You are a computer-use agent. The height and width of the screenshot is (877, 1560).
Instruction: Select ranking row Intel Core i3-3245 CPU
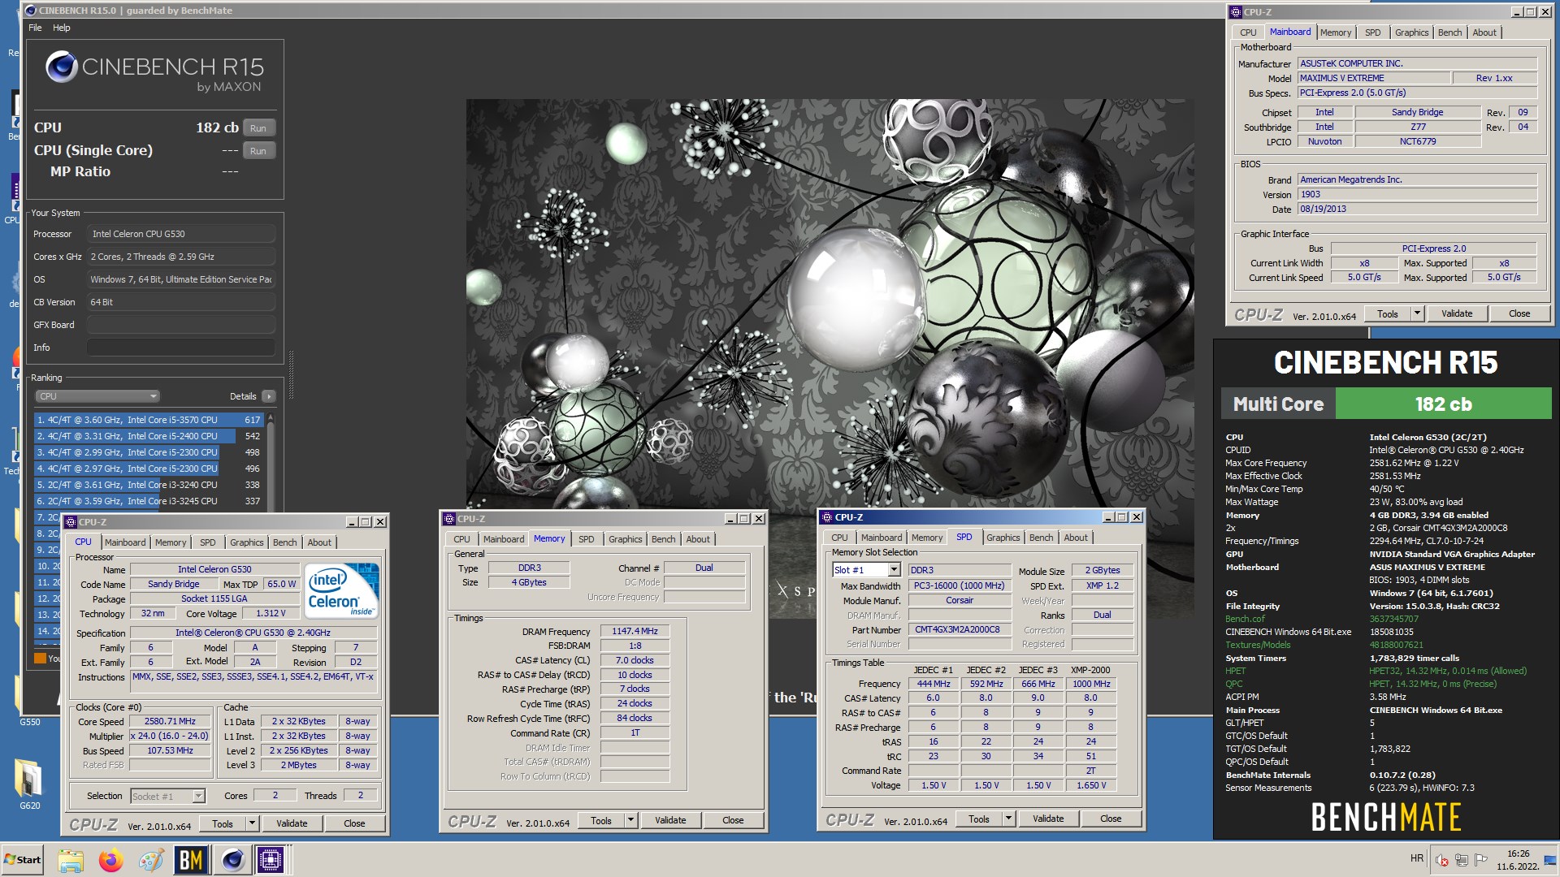(x=149, y=501)
